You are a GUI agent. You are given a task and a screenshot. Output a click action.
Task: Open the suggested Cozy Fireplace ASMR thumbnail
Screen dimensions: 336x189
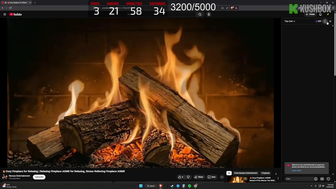click(x=237, y=180)
